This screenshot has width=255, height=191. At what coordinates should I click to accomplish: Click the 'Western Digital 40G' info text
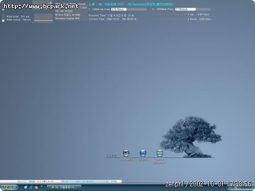(67, 18)
